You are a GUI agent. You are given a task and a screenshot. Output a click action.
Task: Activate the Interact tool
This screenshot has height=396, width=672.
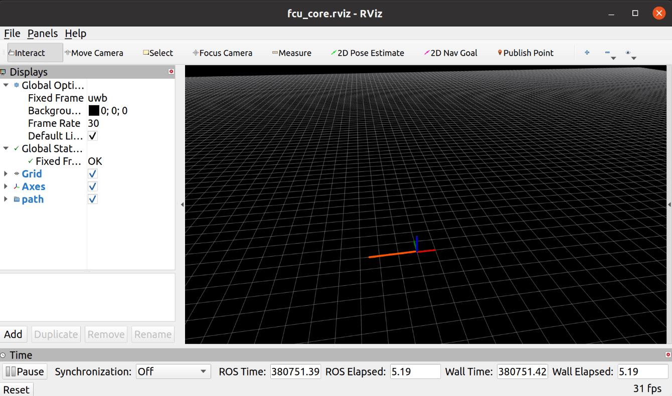[x=35, y=53]
